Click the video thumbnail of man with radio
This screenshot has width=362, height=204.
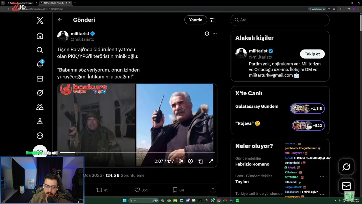[x=175, y=125]
